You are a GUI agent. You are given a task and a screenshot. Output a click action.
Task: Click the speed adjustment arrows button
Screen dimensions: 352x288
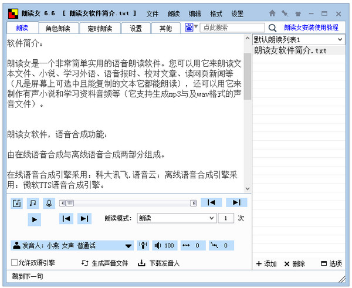[x=193, y=245]
